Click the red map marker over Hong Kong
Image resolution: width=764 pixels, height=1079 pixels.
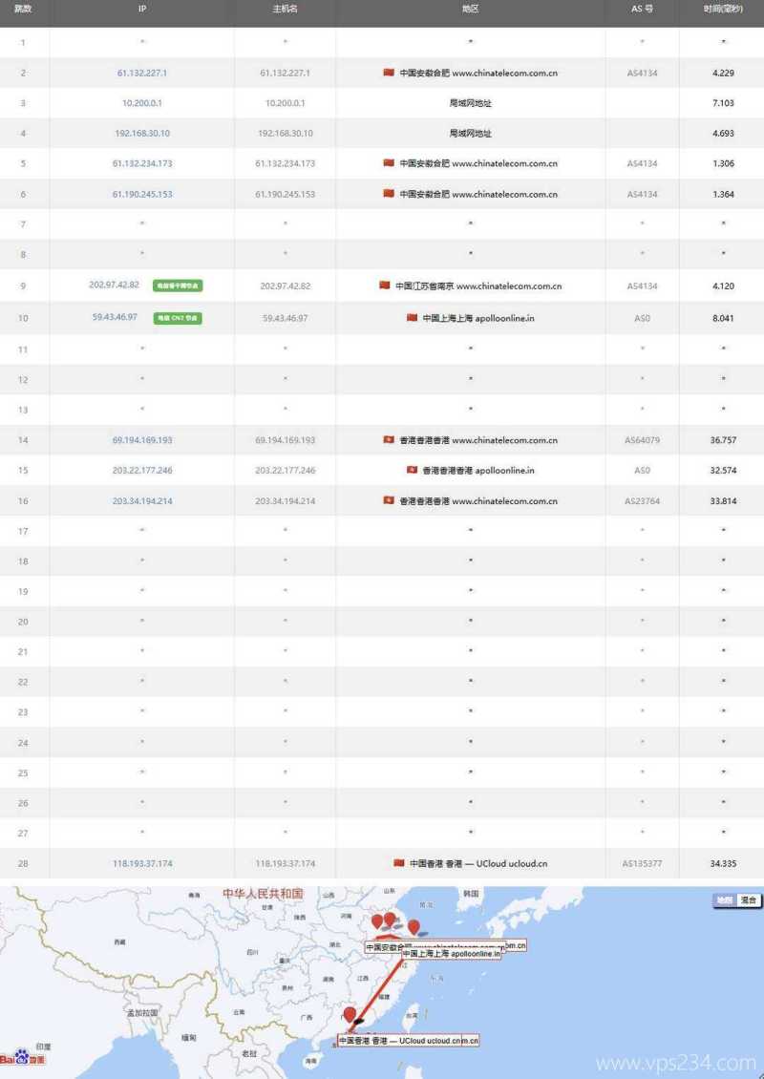pyautogui.click(x=350, y=1014)
